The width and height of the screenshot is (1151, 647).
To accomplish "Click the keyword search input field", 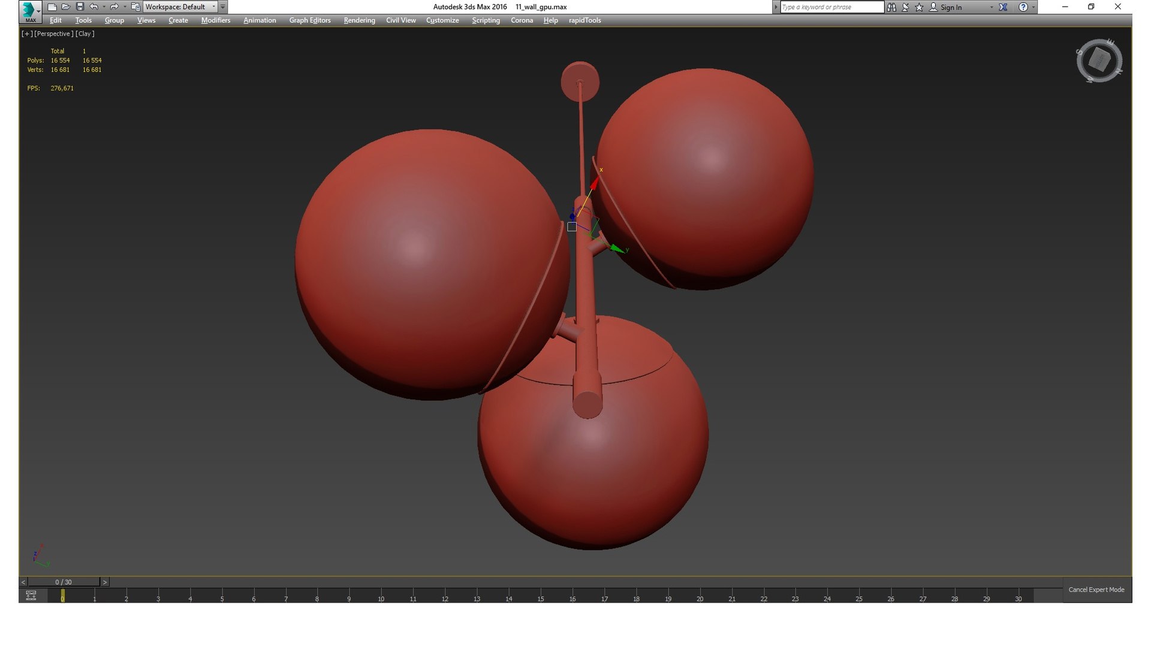I will point(831,7).
